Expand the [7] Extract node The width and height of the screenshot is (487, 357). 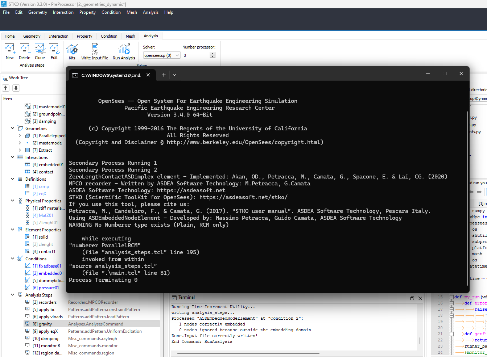tap(20, 150)
